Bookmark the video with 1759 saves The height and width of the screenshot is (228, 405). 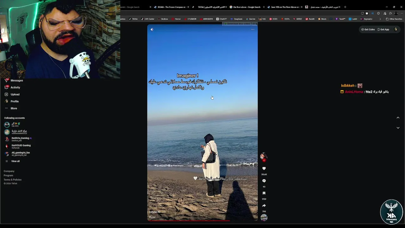coord(264,193)
